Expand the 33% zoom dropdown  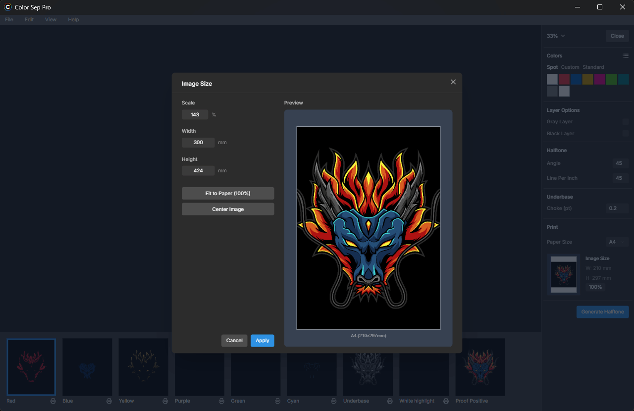click(x=556, y=36)
